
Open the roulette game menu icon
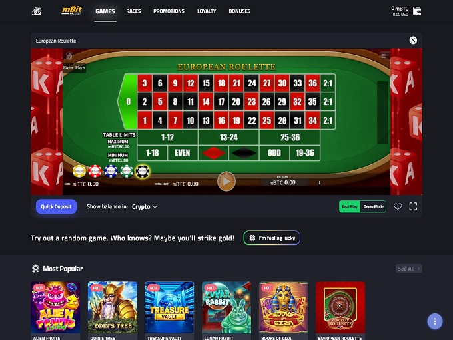pyautogui.click(x=383, y=55)
